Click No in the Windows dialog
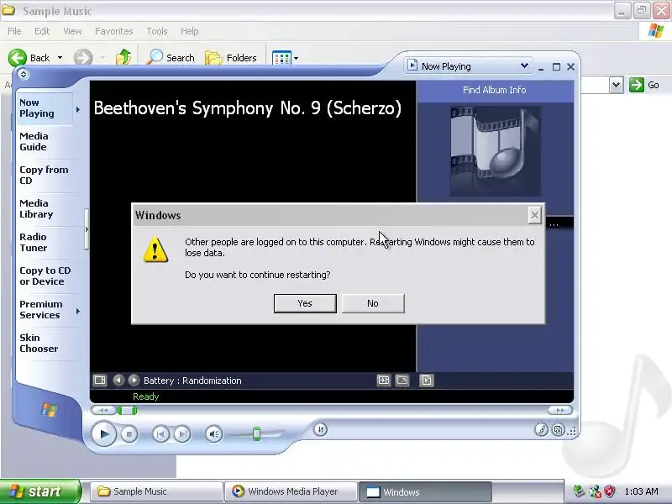This screenshot has width=672, height=504. 373,303
